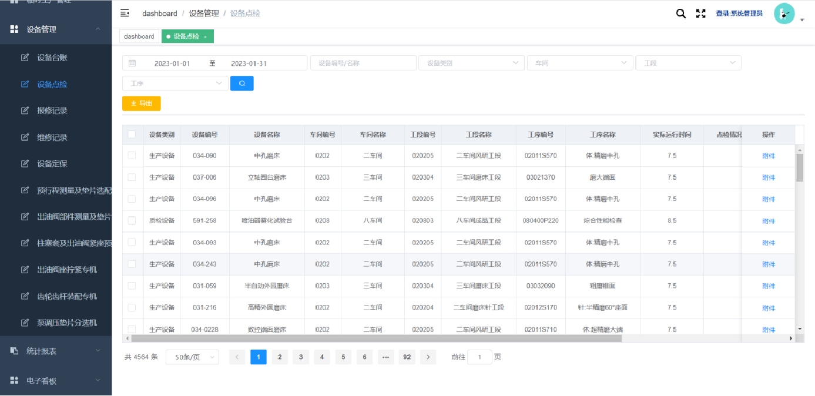Expand the 车间 dropdown filter

[x=580, y=63]
